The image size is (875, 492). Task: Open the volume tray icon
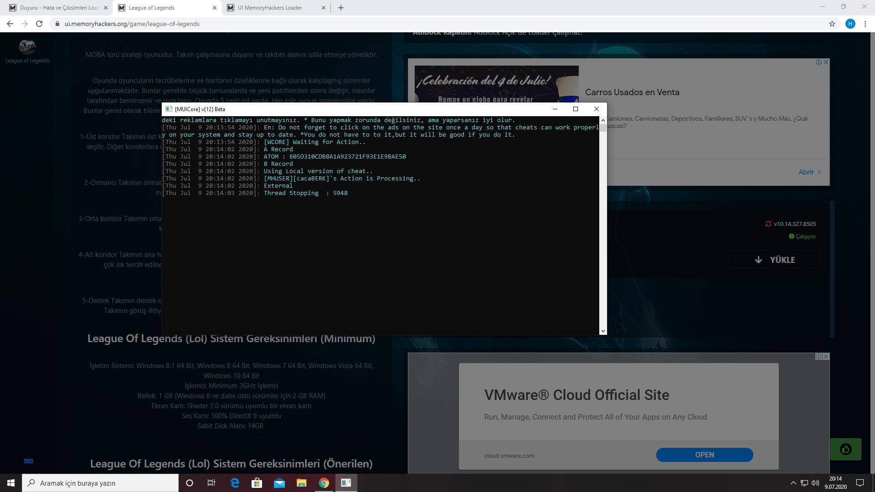tap(815, 483)
